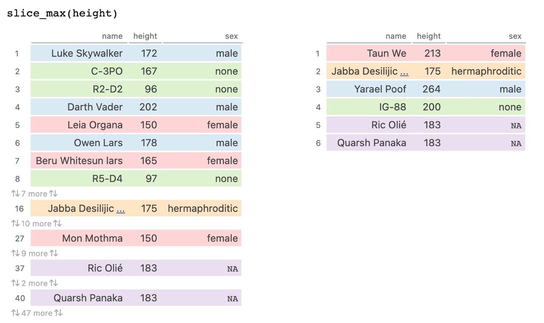Open ellipsis link in right table's Jabba row
The image size is (544, 323).
(x=404, y=71)
